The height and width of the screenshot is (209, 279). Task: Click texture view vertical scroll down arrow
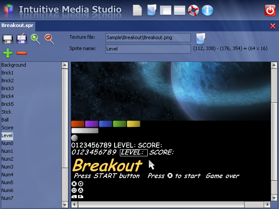274,198
